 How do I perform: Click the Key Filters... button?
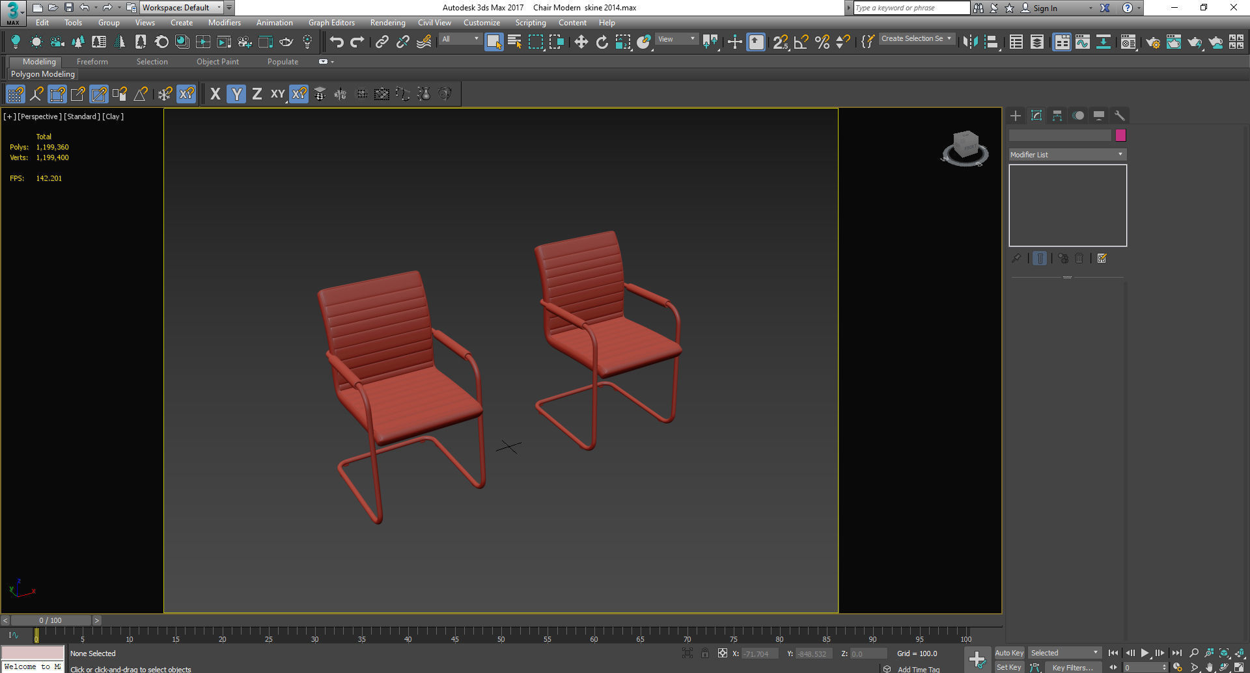1073,668
